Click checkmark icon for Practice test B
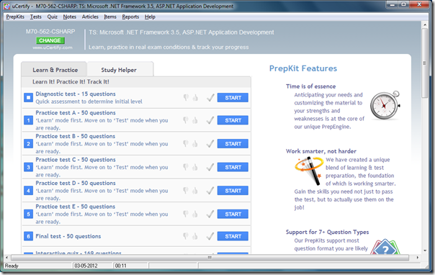The image size is (435, 275). (210, 143)
